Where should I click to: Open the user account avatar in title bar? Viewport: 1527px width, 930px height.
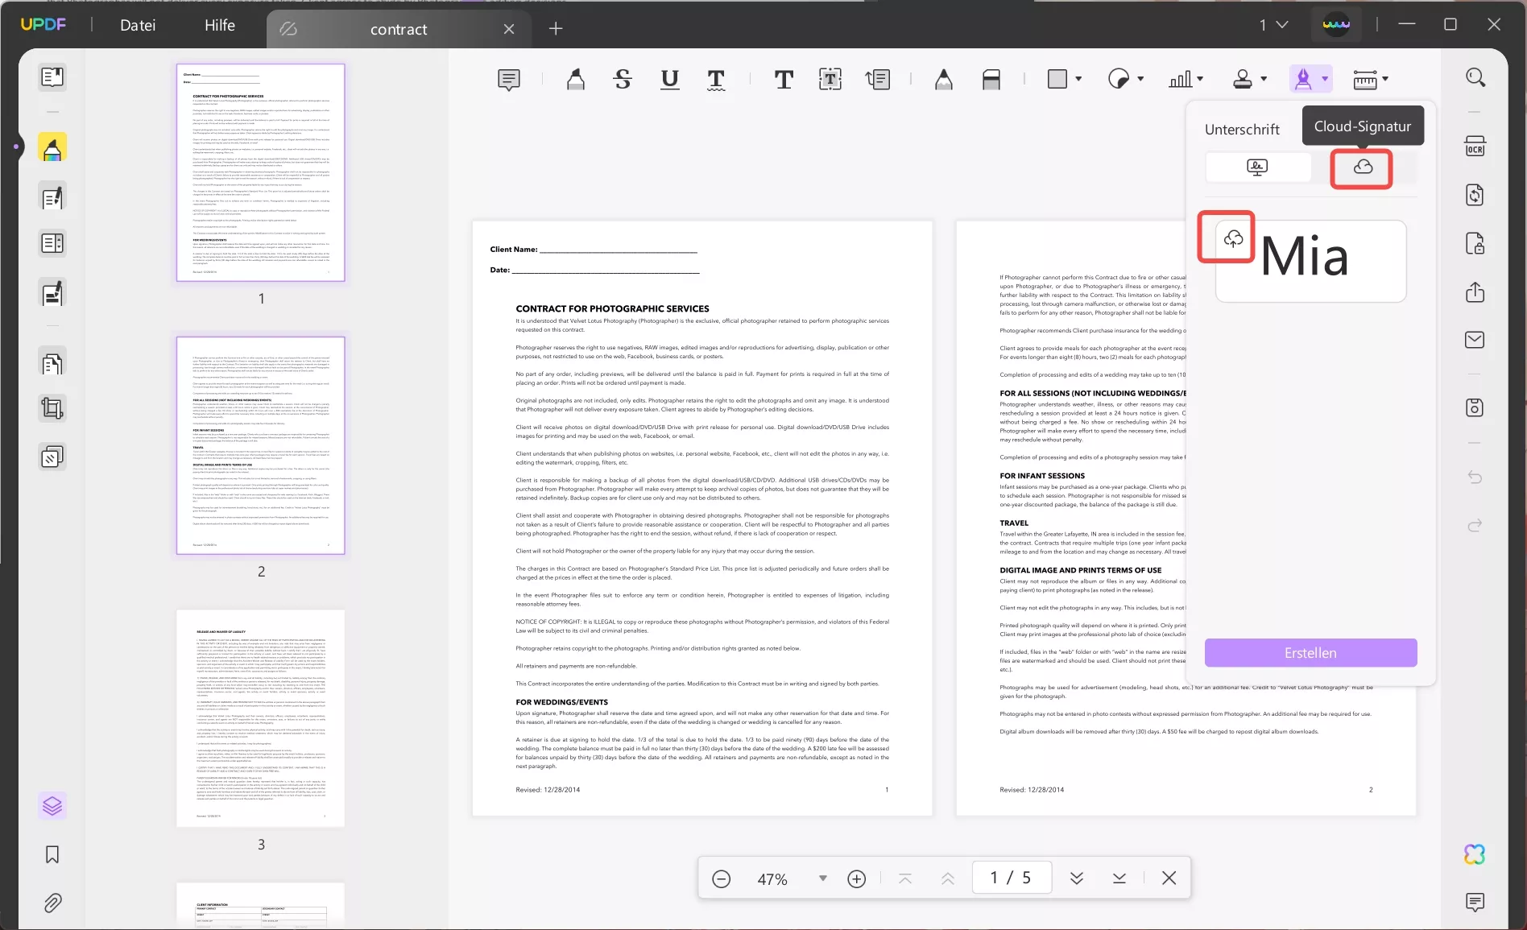[1336, 25]
